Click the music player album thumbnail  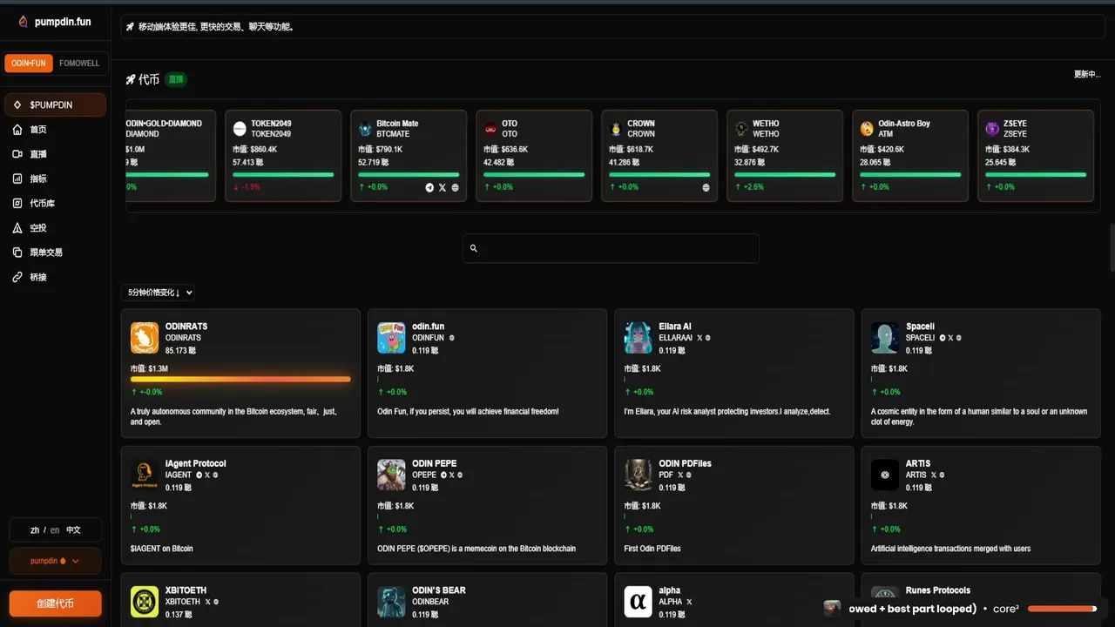pos(833,609)
